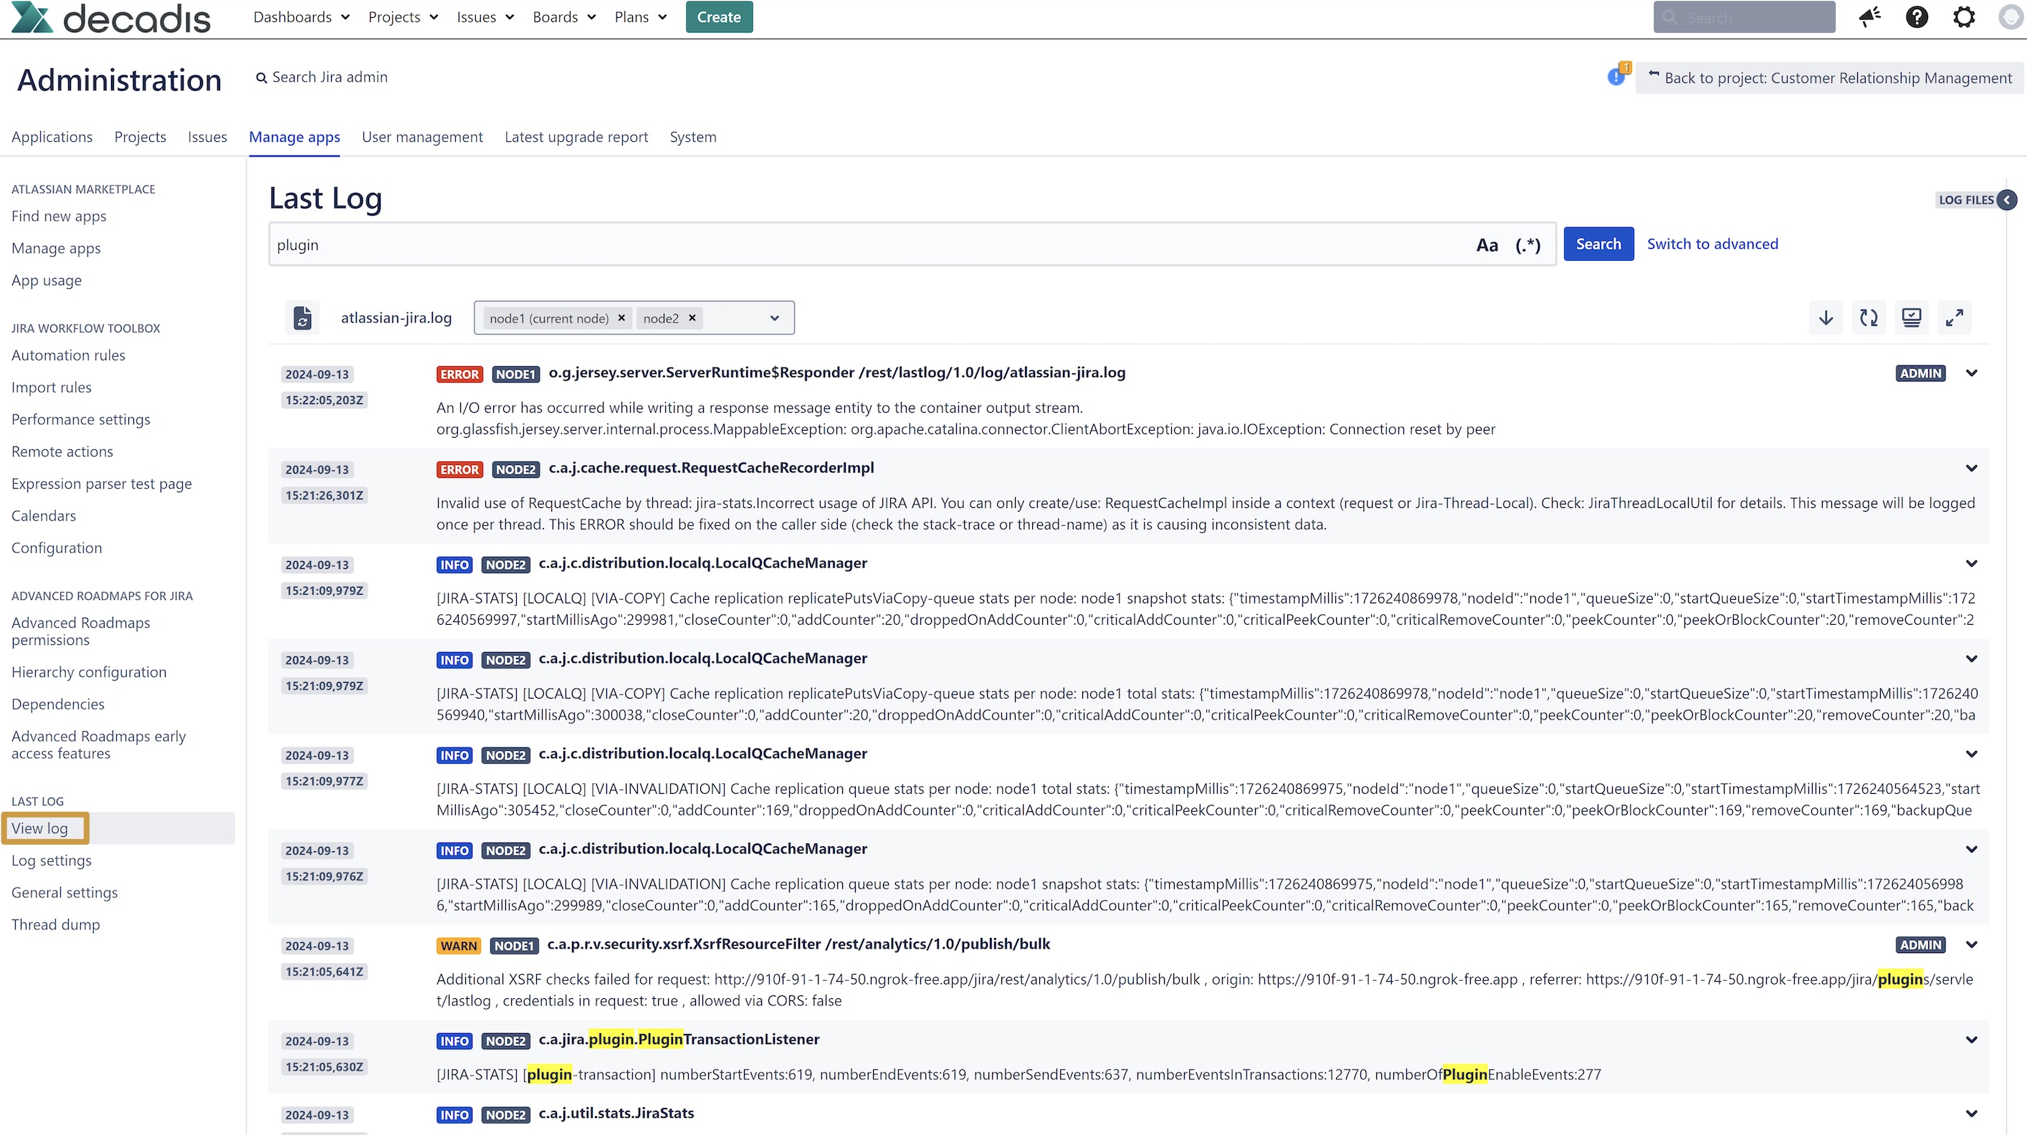This screenshot has width=2027, height=1135.
Task: Collapse the LOG FILES side panel
Action: 2006,200
